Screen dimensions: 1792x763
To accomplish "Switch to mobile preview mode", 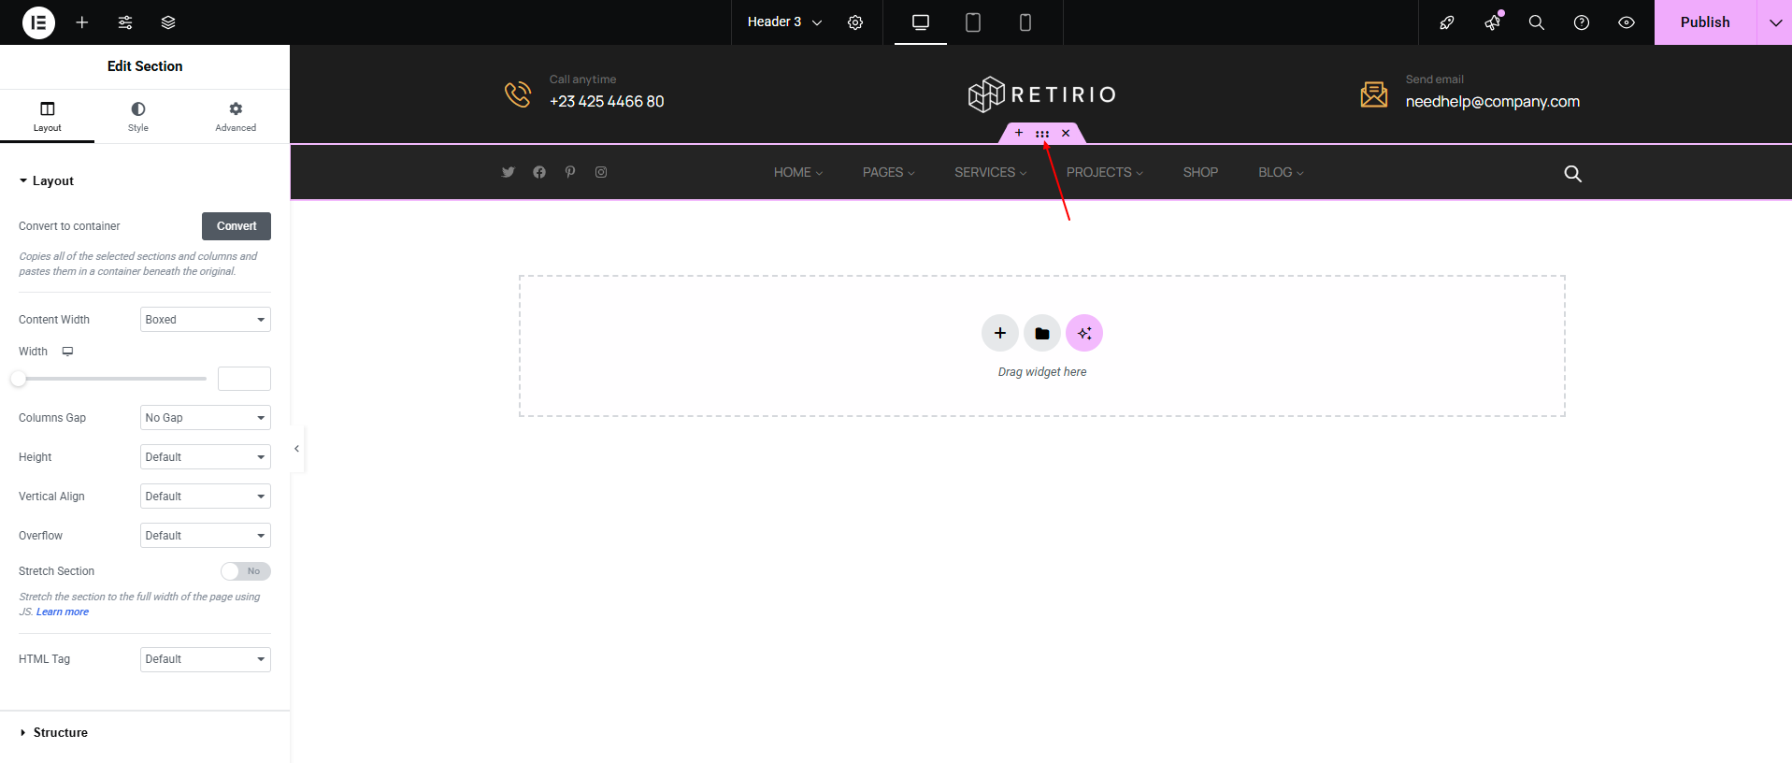I will coord(1025,22).
